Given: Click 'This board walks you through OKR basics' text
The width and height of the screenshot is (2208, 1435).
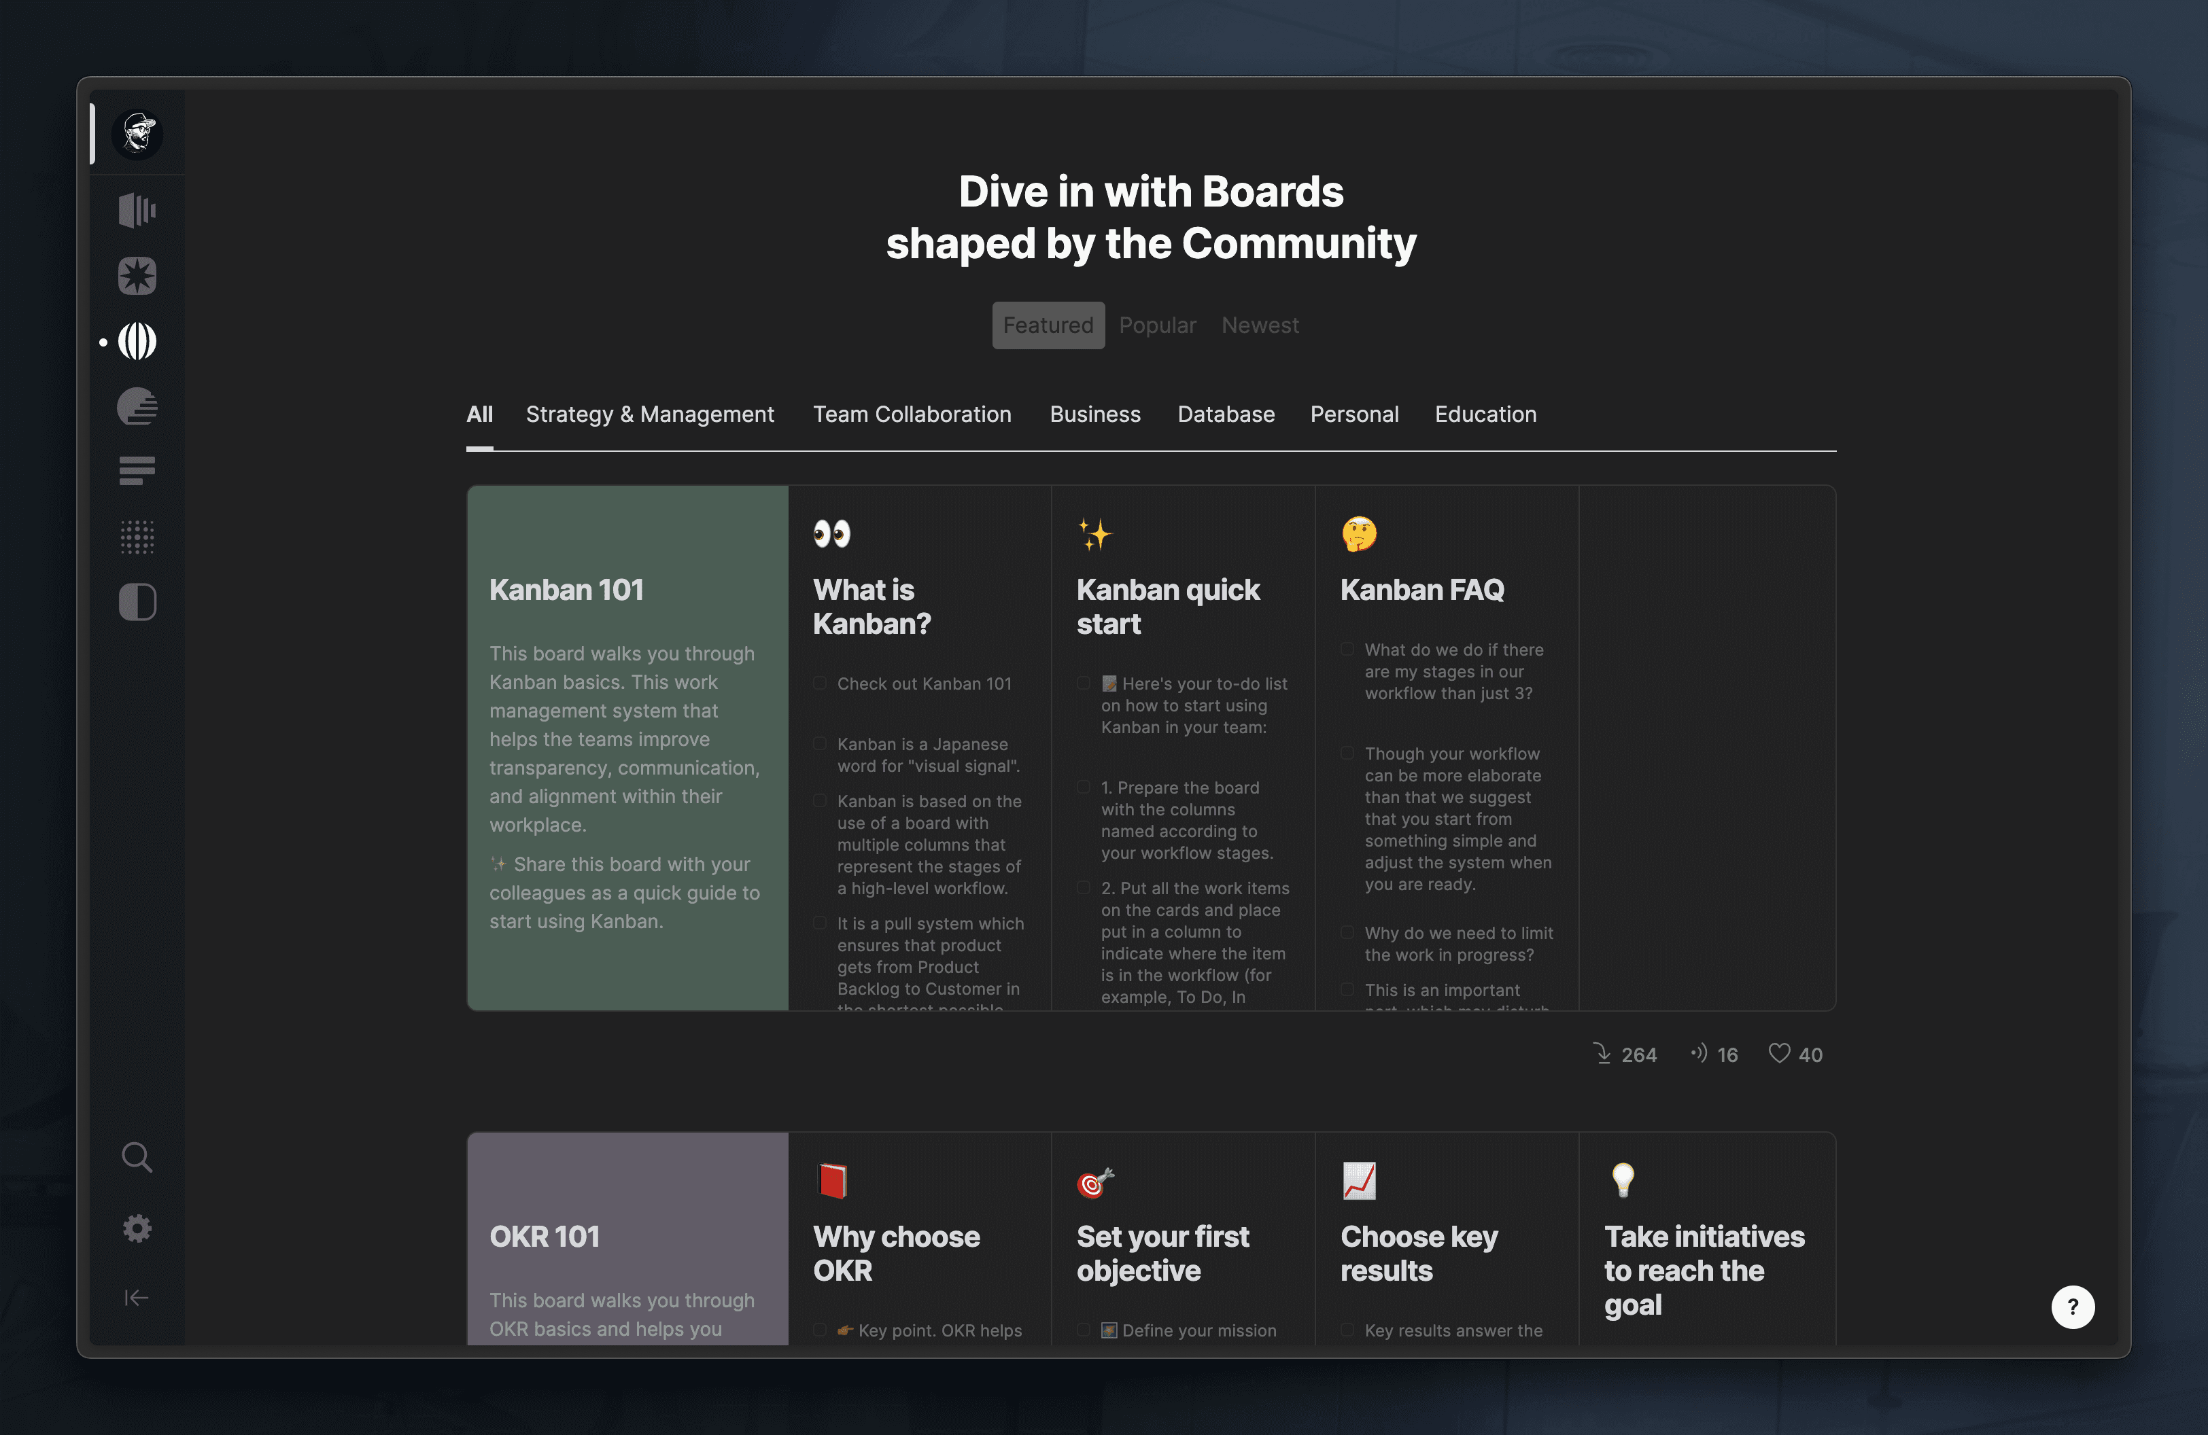Looking at the screenshot, I should click(623, 1315).
